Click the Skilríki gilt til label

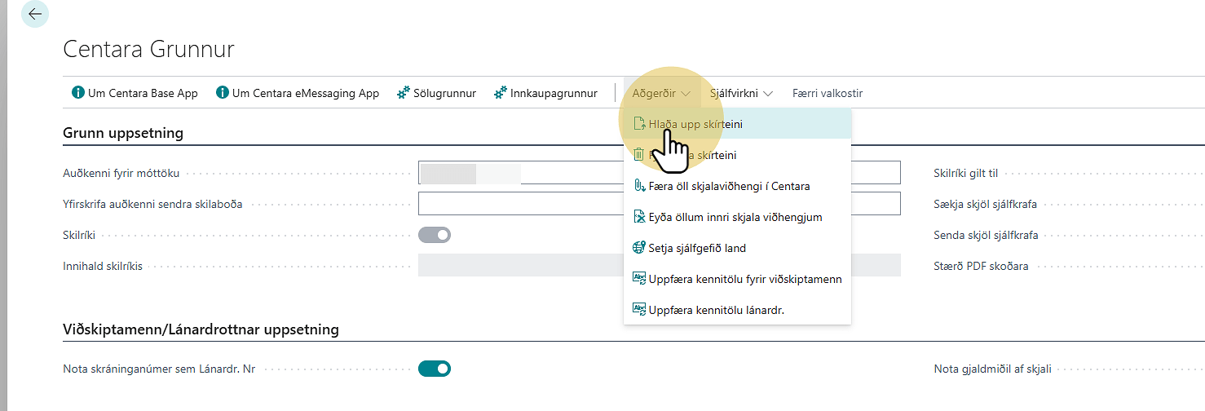pos(965,173)
